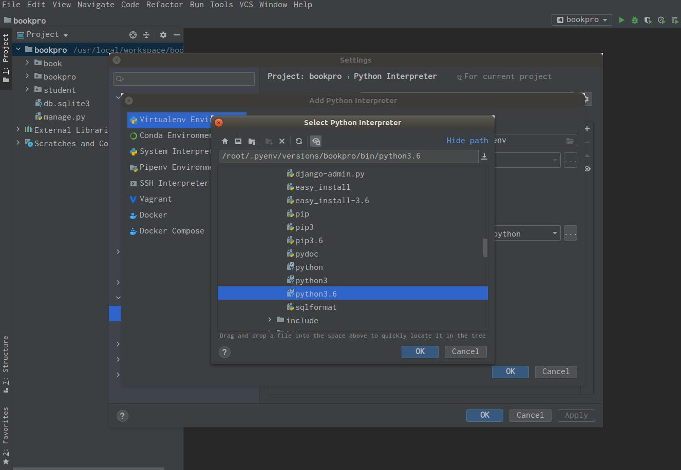
Task: Open the File menu
Action: tap(11, 5)
